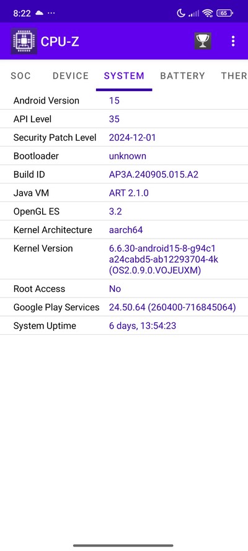Tap the Wi-Fi status bar icon

(x=208, y=14)
